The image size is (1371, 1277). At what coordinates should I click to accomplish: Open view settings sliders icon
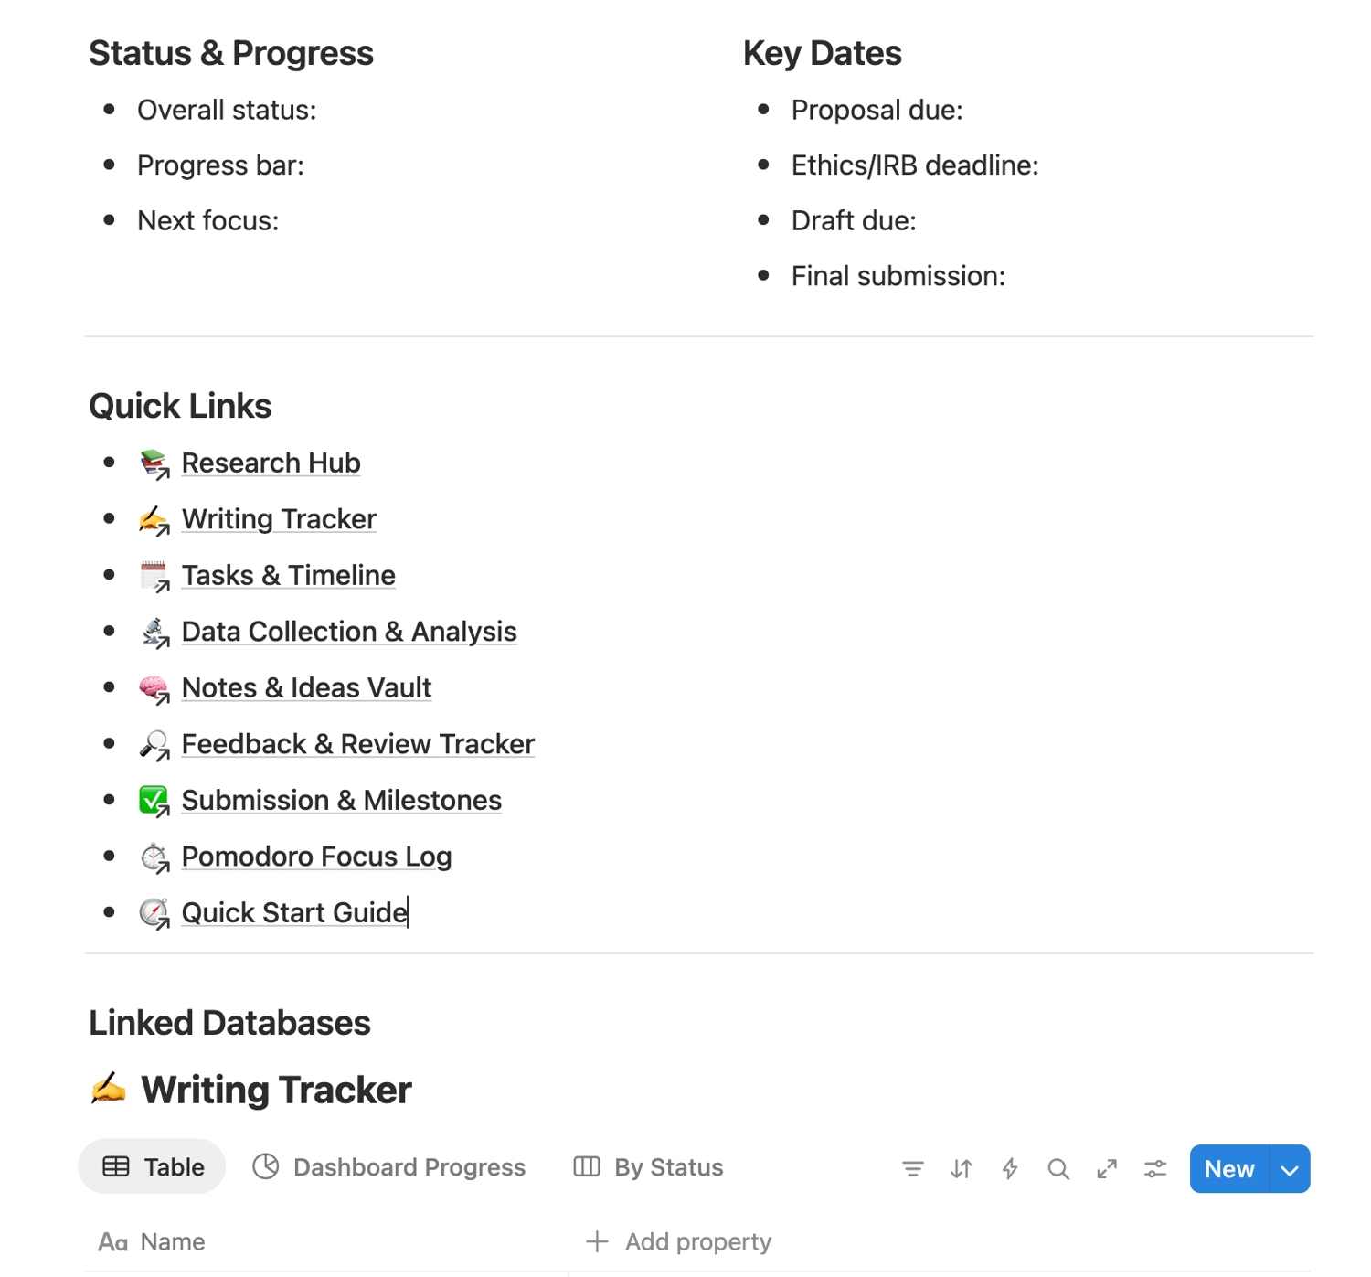pyautogui.click(x=1155, y=1168)
